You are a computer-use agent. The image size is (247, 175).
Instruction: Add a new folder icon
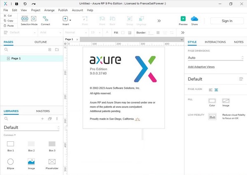(x=57, y=50)
